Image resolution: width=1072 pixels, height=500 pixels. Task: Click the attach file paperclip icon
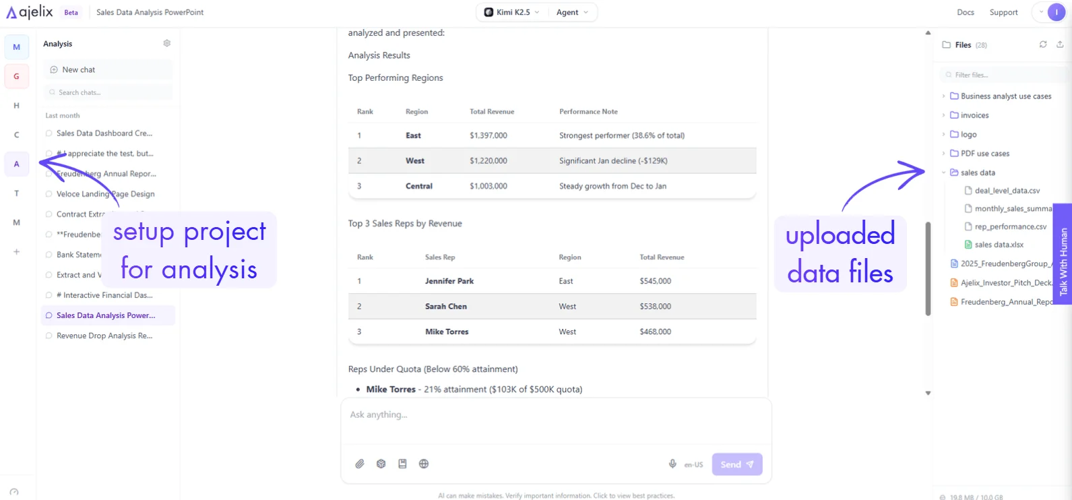click(x=360, y=464)
